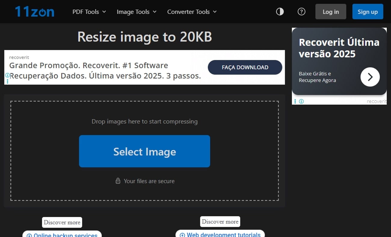391x237 pixels.
Task: Open the PDF Tools dropdown
Action: click(88, 12)
